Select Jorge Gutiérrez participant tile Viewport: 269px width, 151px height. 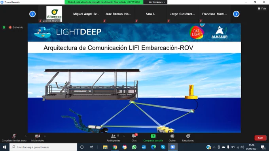[x=182, y=14]
